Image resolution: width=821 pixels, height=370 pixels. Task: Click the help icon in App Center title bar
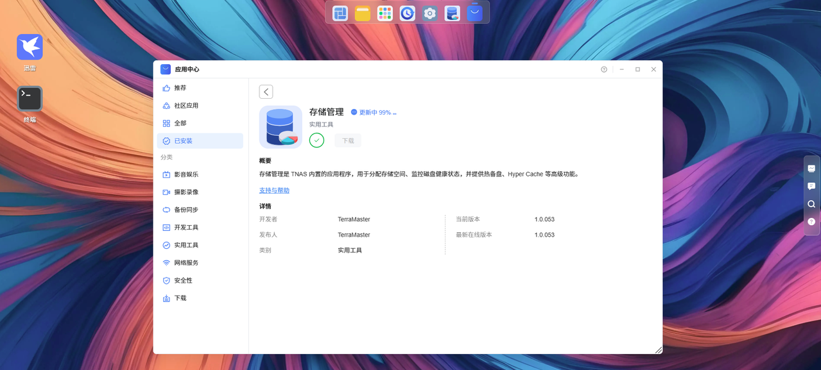[x=604, y=69]
